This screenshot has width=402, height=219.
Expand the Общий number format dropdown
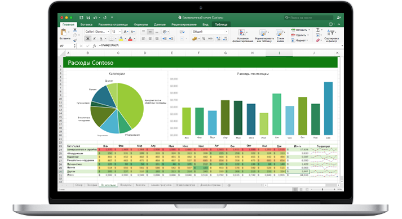[210, 32]
